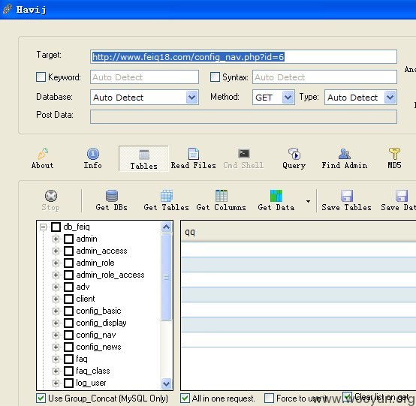416x406 pixels.
Task: Select the config_display tree item
Action: pyautogui.click(x=101, y=323)
